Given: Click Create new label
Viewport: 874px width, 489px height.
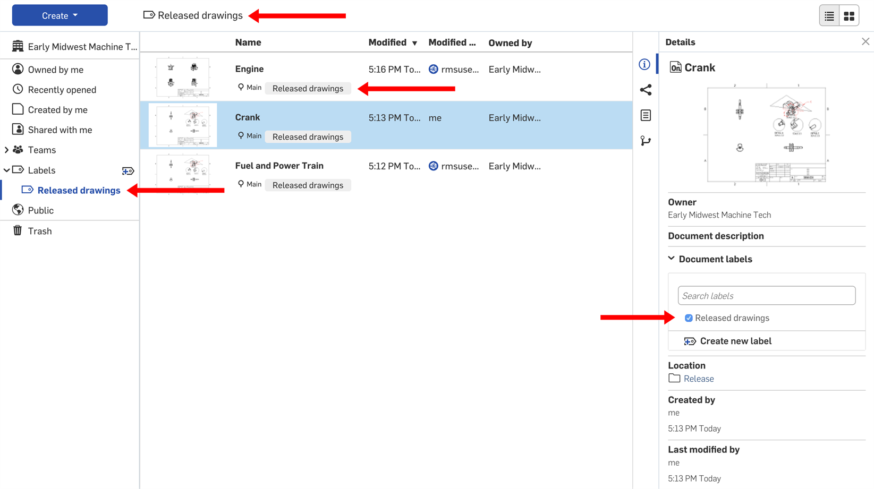Looking at the screenshot, I should 728,341.
